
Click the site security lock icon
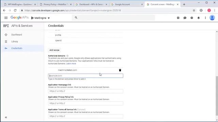[x=22, y=11]
